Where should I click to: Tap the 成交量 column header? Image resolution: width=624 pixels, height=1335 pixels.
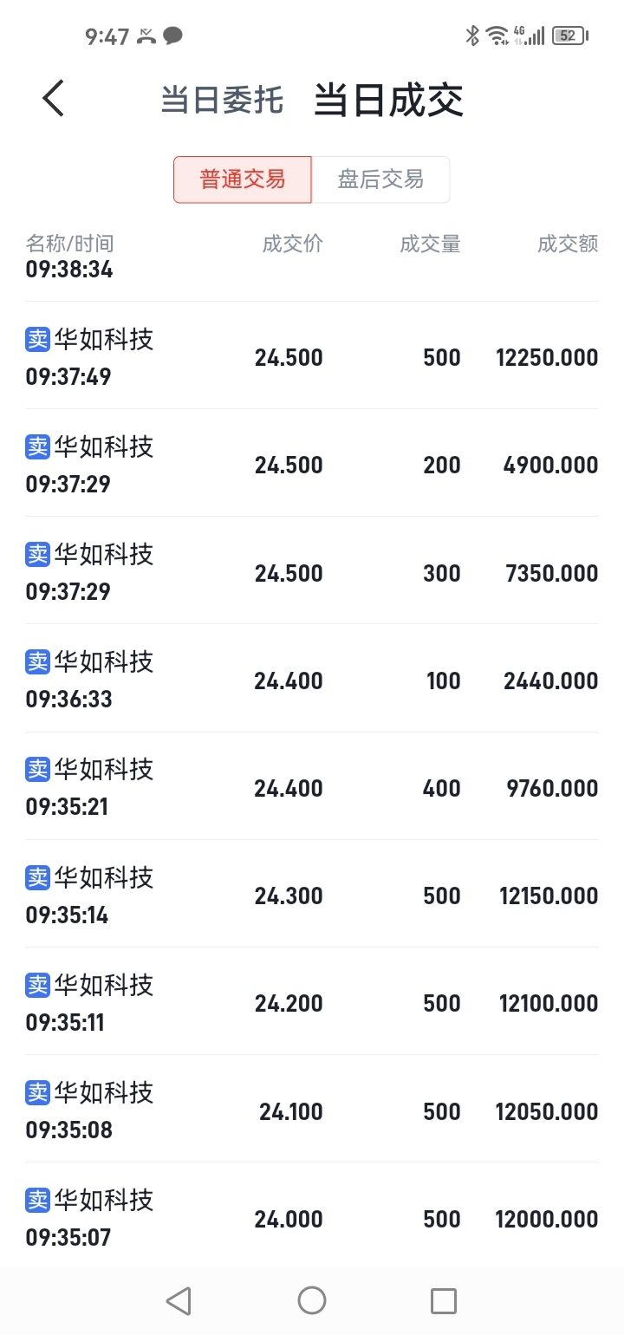pyautogui.click(x=430, y=244)
